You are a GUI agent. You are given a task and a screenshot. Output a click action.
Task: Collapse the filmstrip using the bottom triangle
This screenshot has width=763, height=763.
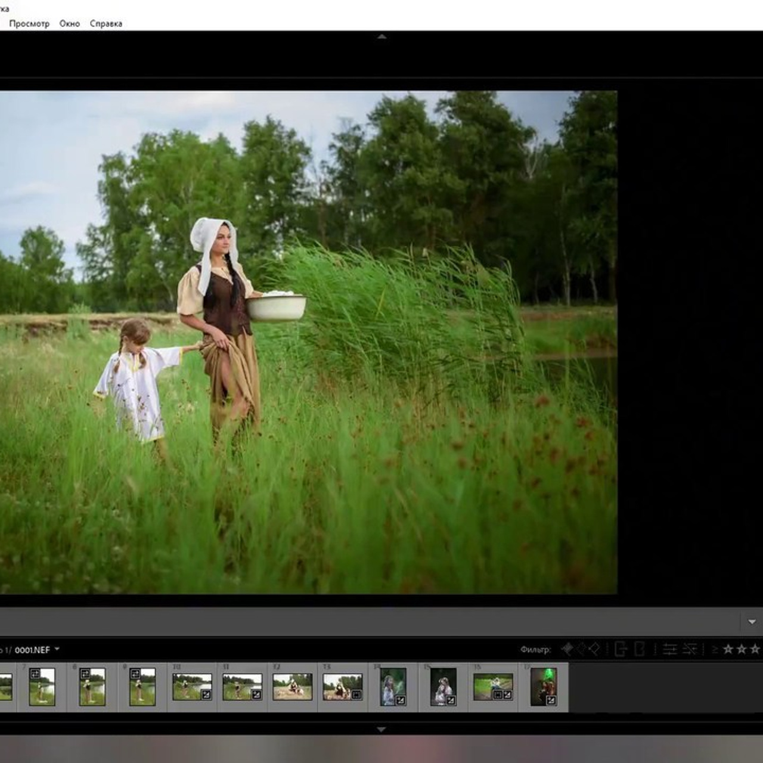(x=381, y=729)
